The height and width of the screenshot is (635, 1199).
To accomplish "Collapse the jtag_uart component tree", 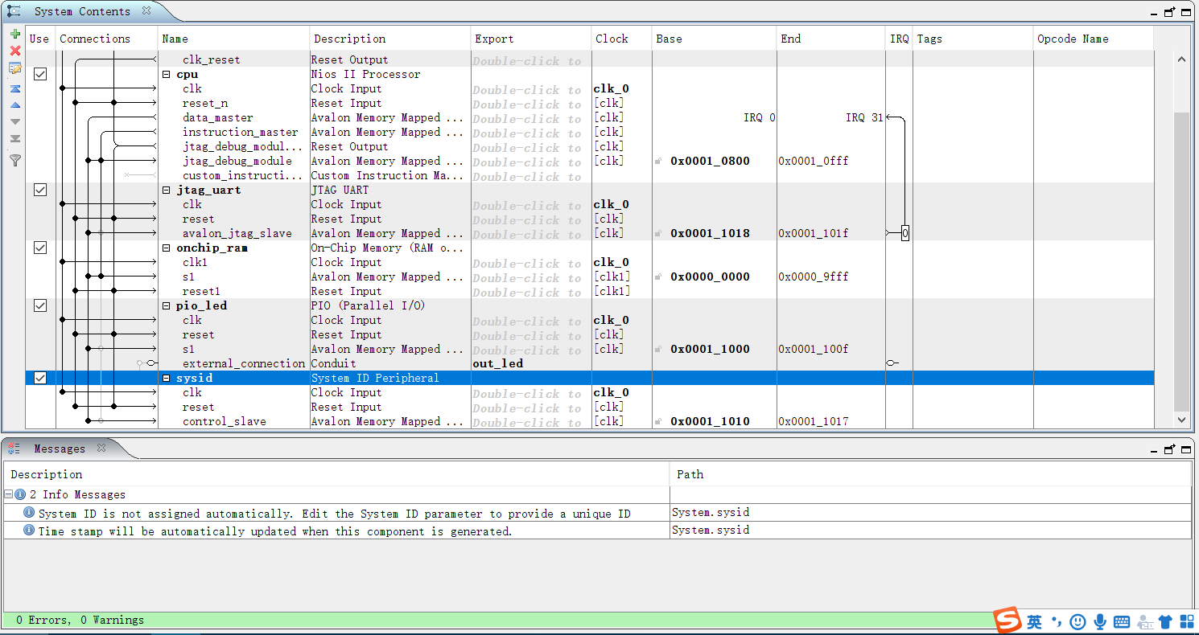I will pyautogui.click(x=167, y=190).
